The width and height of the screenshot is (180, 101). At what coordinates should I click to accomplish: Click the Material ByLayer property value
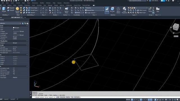point(15,43)
